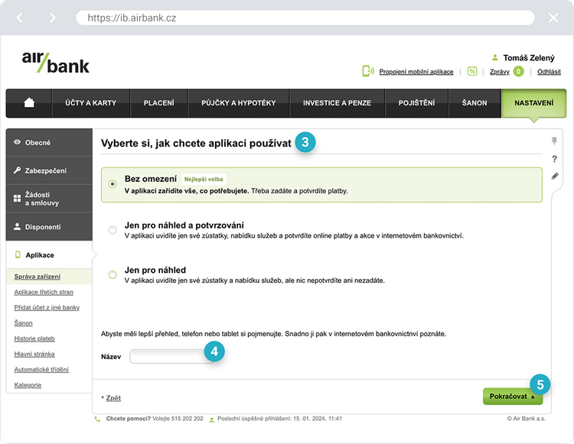Select the 'Bez omezení' radio option

[x=113, y=183]
